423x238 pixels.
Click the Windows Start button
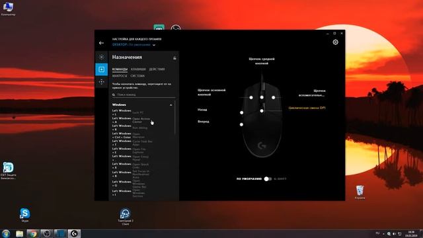click(x=6, y=233)
